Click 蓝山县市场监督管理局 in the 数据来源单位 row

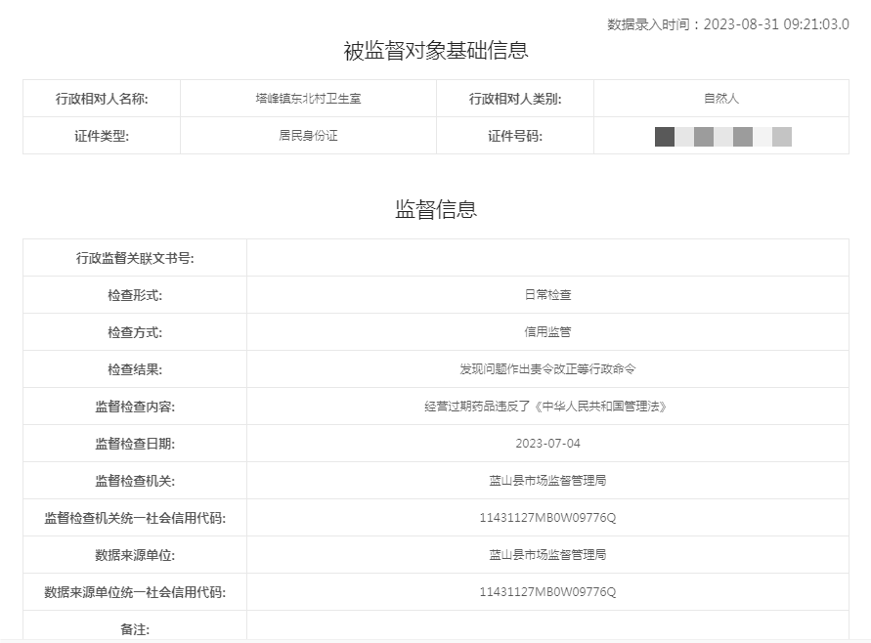(547, 555)
